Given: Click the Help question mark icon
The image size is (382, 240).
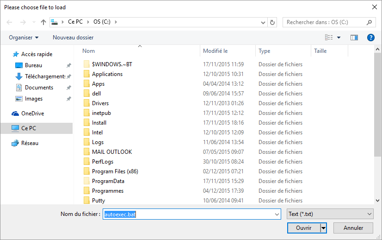Looking at the screenshot, I should [370, 38].
